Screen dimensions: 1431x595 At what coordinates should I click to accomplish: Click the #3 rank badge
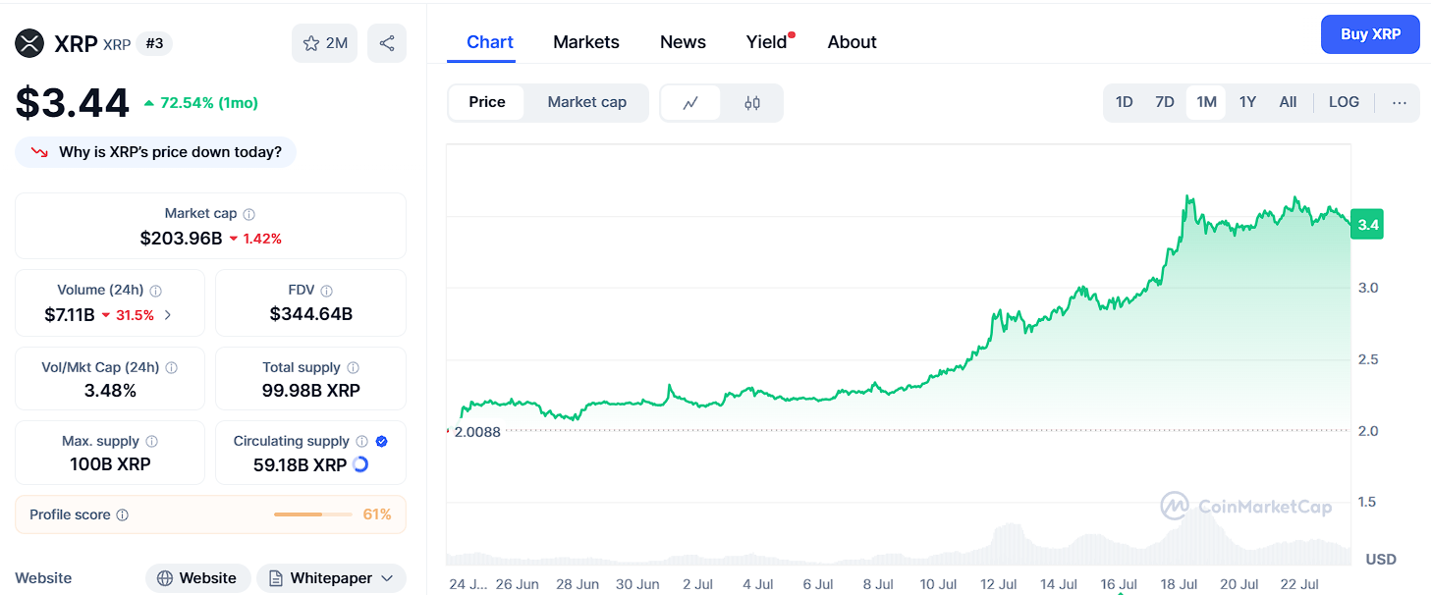coord(154,43)
